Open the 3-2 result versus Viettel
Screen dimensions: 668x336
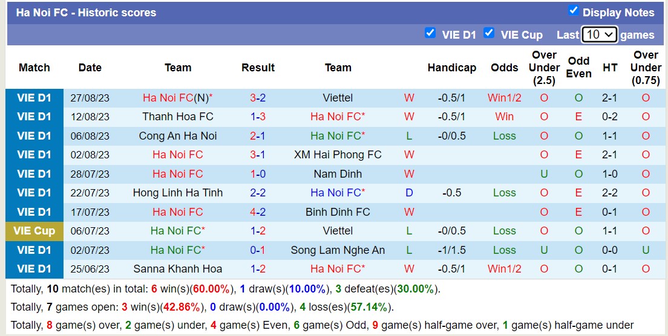point(258,98)
